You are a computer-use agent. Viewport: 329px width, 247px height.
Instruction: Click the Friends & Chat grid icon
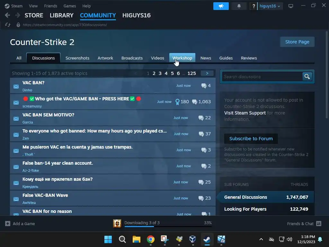click(319, 224)
